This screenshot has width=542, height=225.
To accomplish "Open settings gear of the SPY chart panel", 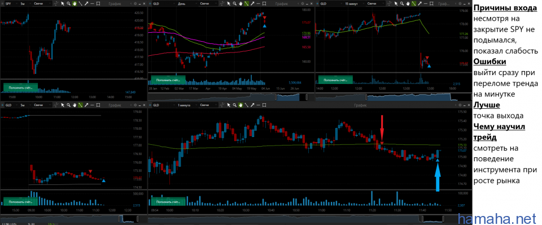I will [x=135, y=3].
